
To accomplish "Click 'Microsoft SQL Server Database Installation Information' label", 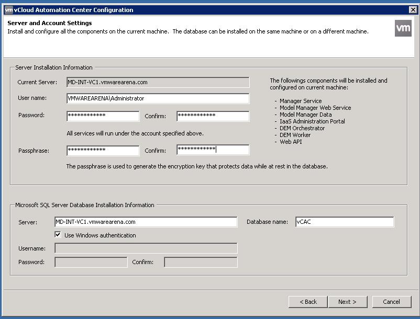I will point(85,205).
